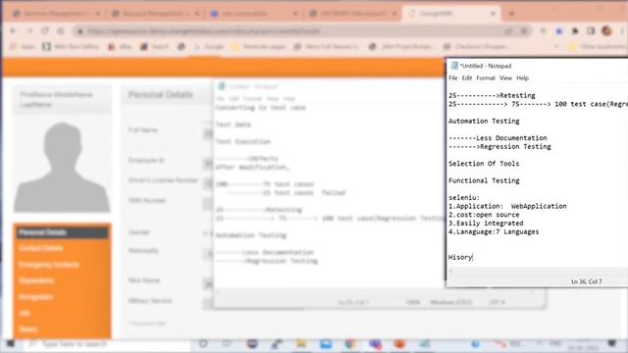Screen dimensions: 628x353
Task: Open a new browser tab with plus button
Action: coord(511,14)
